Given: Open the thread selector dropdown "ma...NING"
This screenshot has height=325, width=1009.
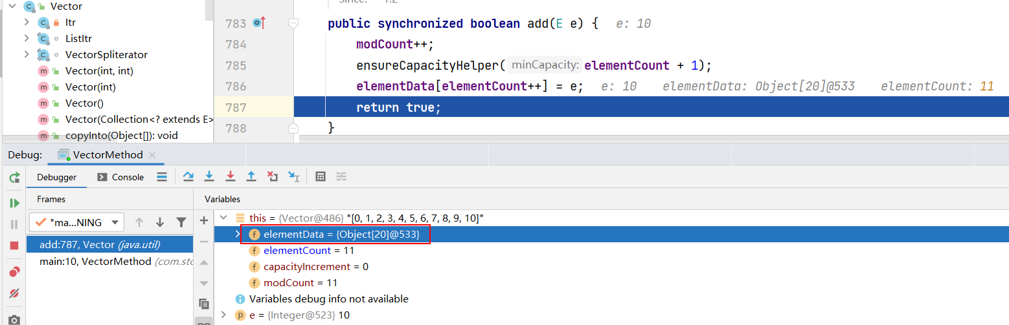Looking at the screenshot, I should coord(76,222).
